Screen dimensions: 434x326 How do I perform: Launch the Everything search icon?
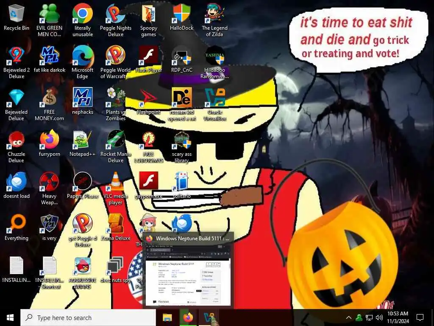(x=17, y=224)
